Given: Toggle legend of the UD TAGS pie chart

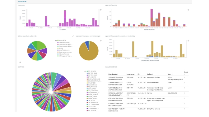Looking at the screenshot, I should pyautogui.click(x=85, y=71).
